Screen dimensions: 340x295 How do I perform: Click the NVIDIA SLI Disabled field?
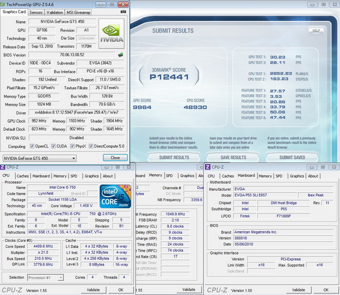tap(76, 138)
